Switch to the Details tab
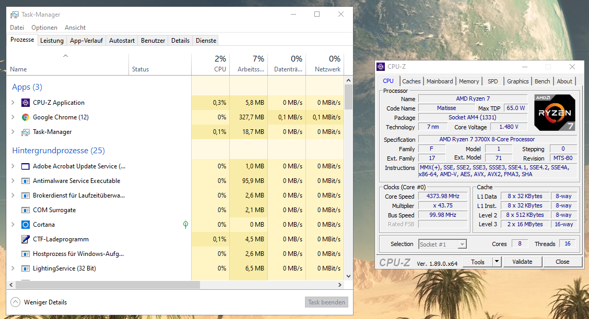This screenshot has height=319, width=589. [180, 41]
